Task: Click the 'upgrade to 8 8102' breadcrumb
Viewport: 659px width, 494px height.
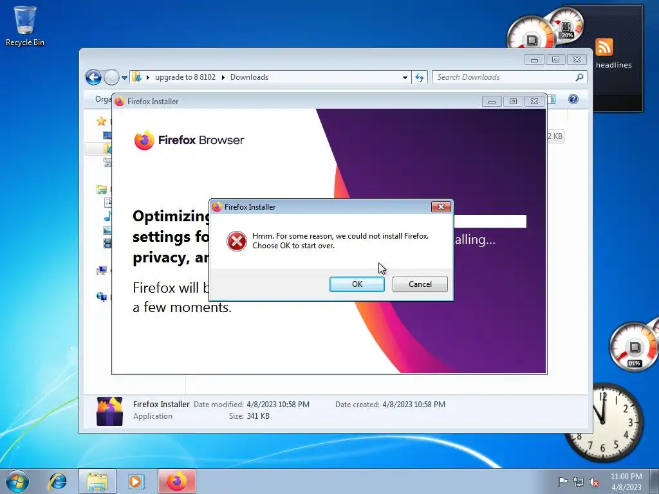Action: pos(185,77)
